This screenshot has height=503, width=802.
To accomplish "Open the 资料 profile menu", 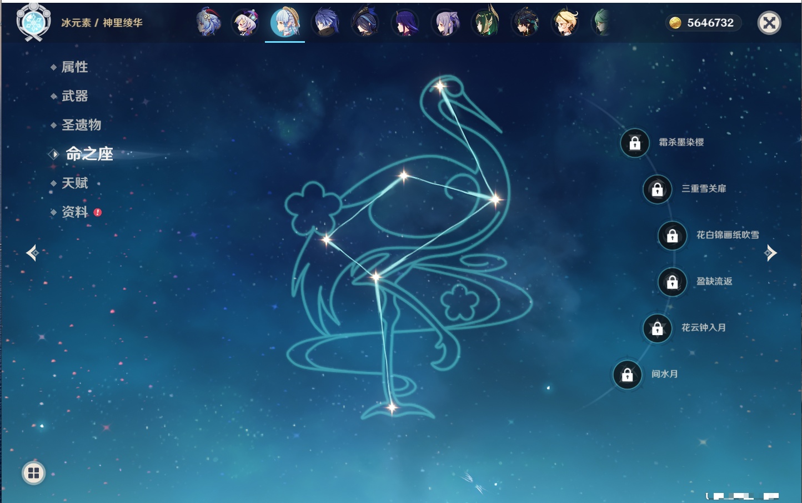I will 74,212.
